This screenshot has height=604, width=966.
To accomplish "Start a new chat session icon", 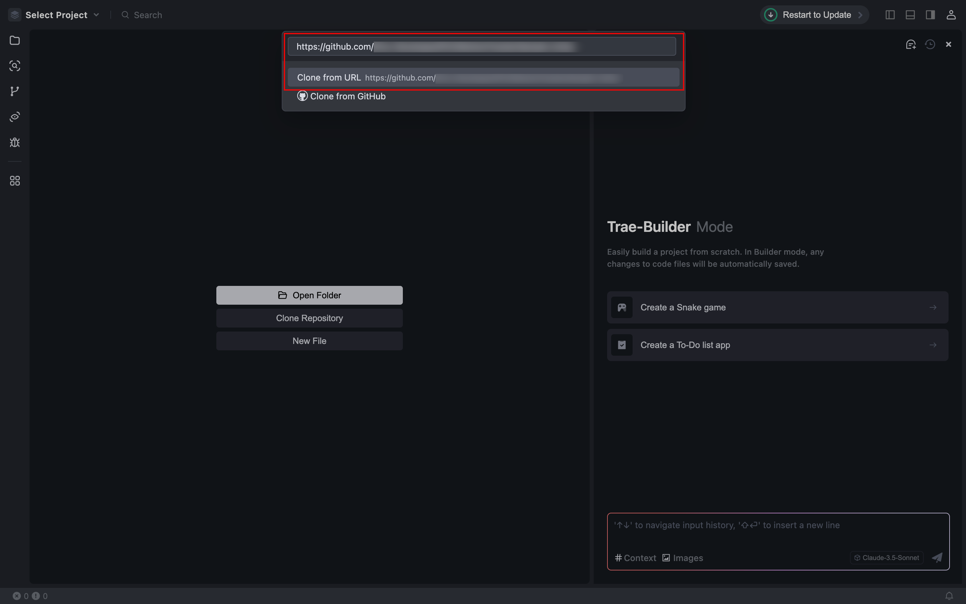I will 911,44.
